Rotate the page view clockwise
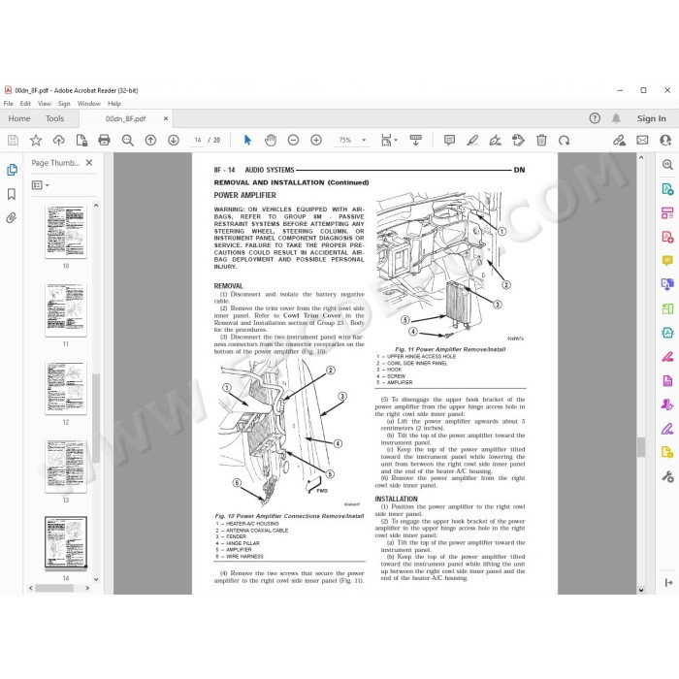 point(564,141)
